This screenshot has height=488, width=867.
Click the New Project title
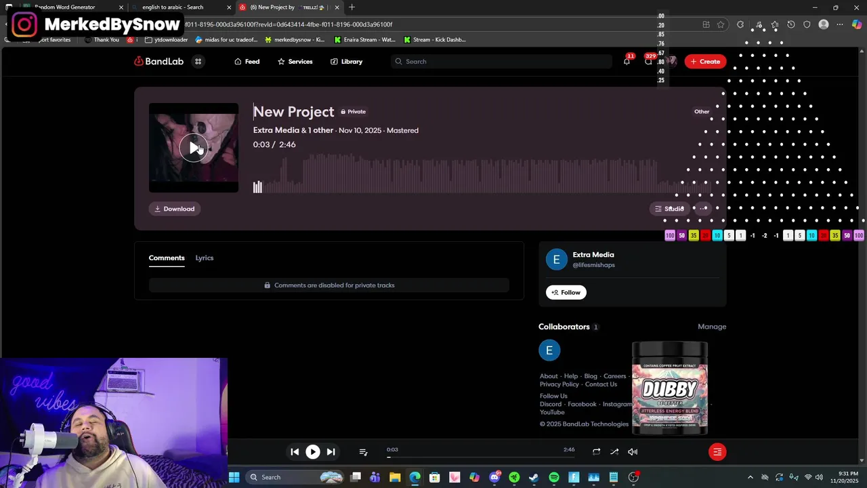coord(293,111)
